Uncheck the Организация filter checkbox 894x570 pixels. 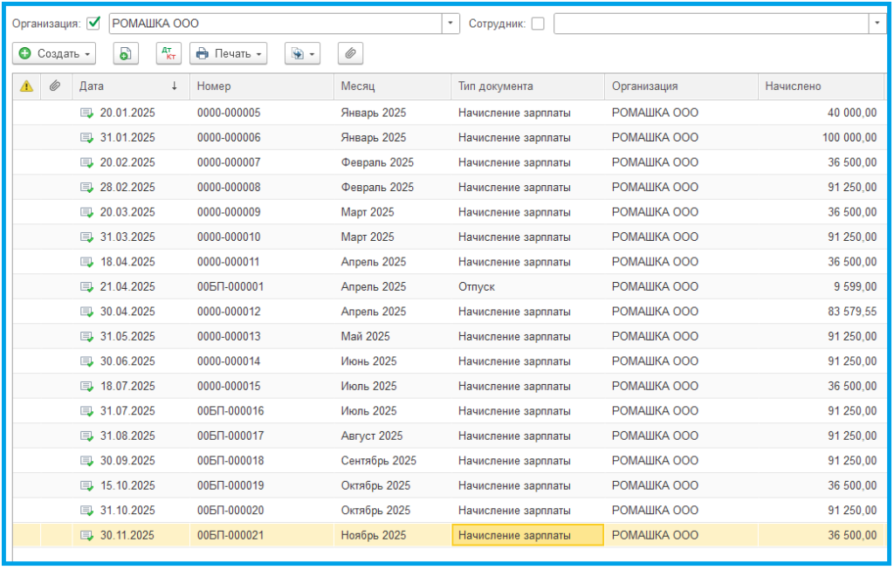coord(94,24)
